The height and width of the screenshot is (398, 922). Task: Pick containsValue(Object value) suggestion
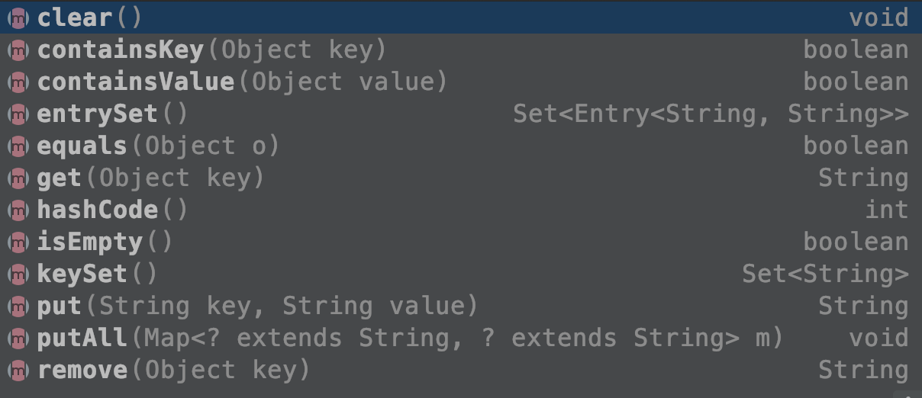[x=461, y=82]
